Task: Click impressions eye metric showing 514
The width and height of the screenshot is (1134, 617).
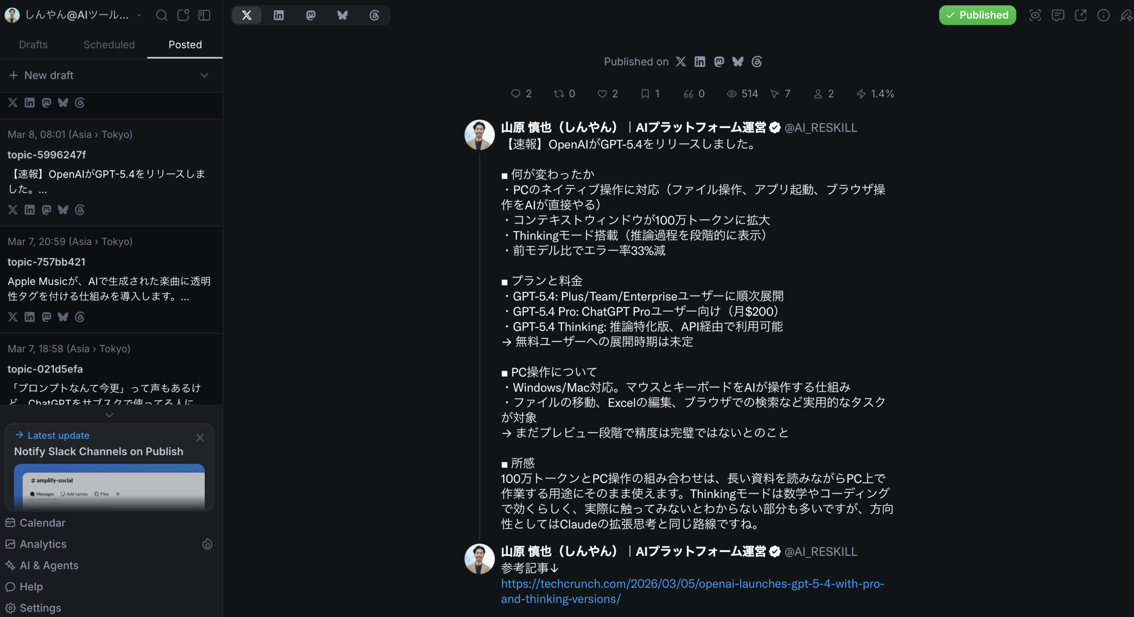Action: click(x=742, y=94)
